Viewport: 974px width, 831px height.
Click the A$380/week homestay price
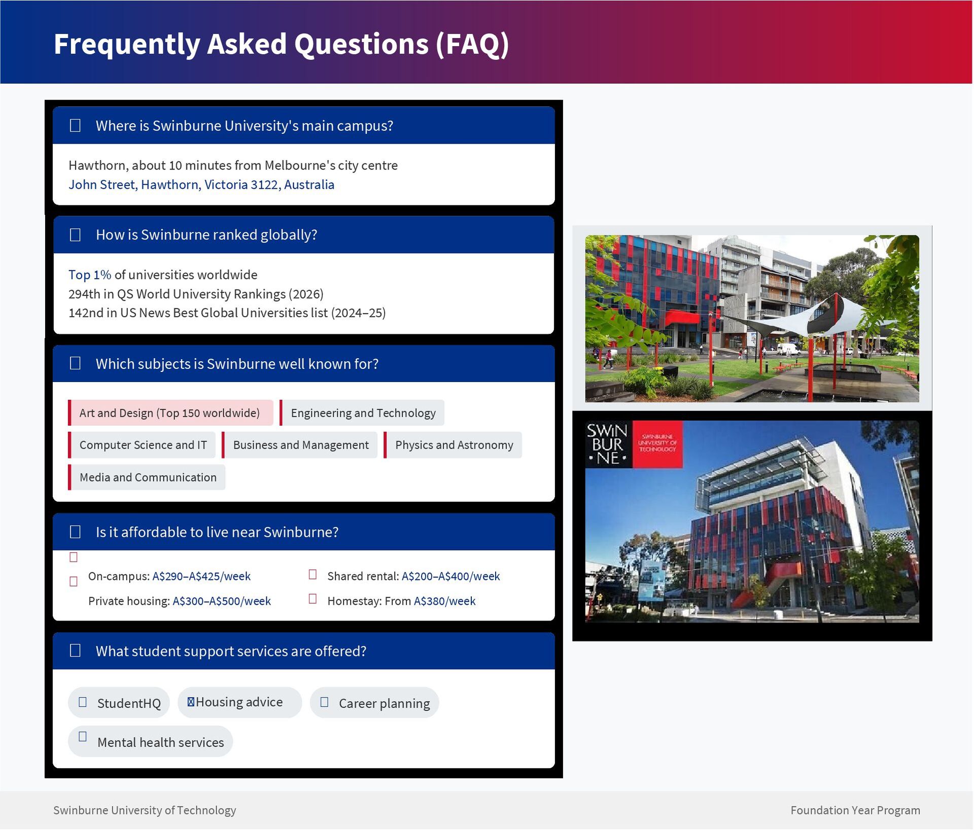click(444, 601)
